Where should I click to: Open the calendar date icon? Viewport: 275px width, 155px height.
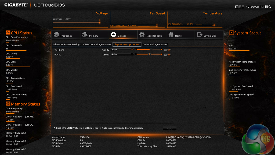click(266, 7)
